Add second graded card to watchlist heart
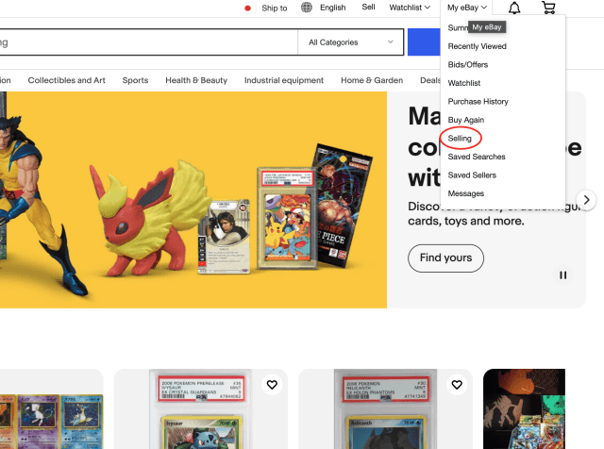The width and height of the screenshot is (604, 449). point(457,385)
